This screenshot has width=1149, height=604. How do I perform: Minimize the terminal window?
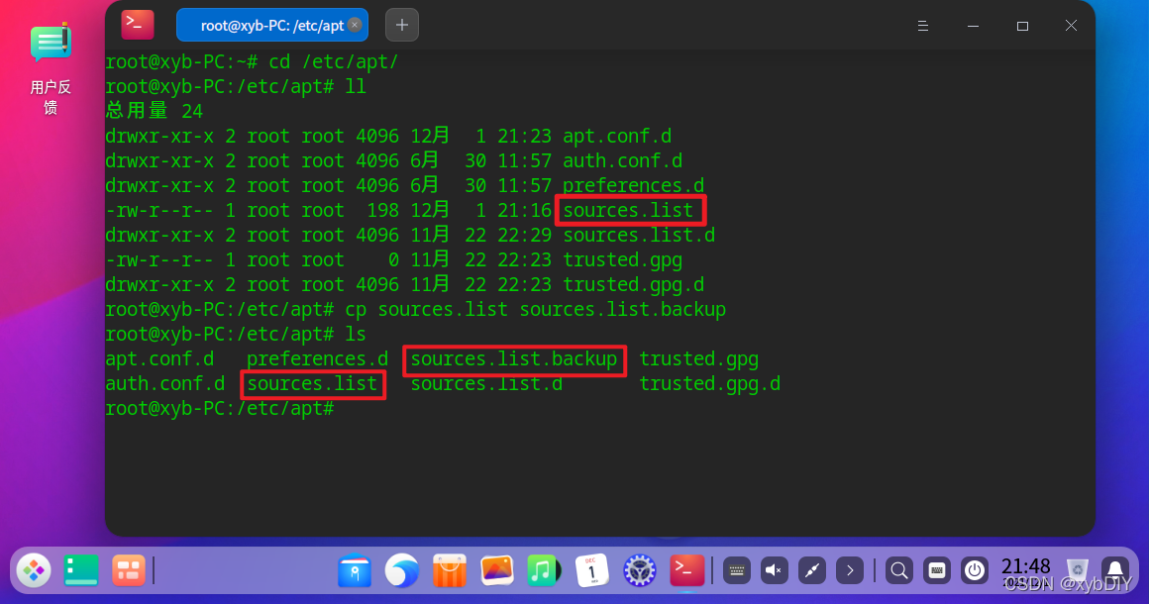(x=973, y=26)
